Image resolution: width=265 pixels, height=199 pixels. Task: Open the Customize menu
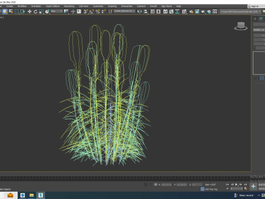coord(98,6)
